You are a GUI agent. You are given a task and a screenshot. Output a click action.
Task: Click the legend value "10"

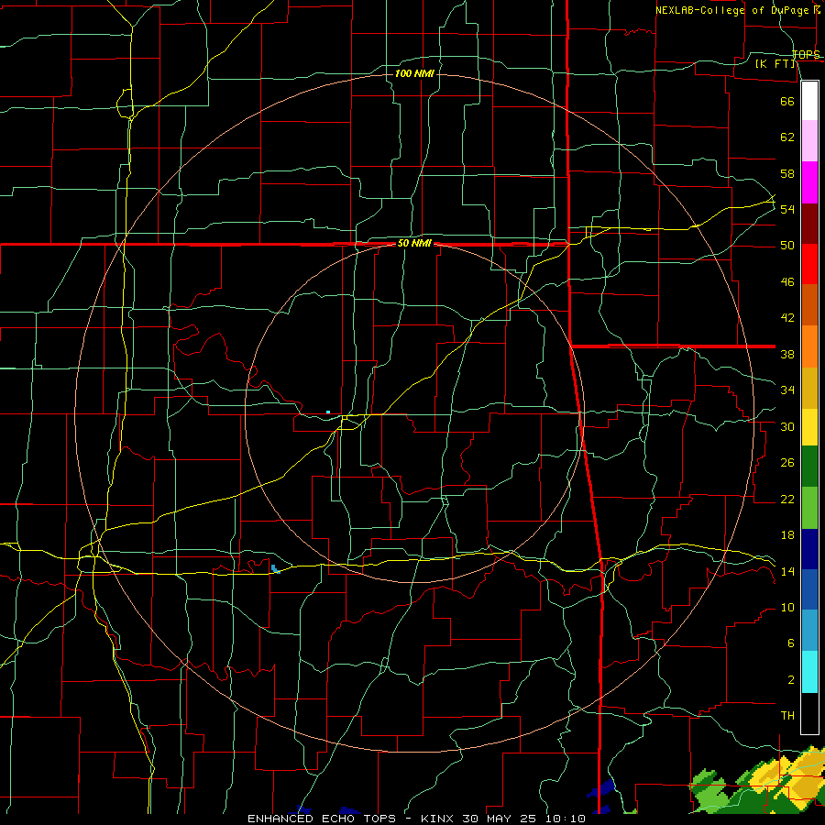coord(787,607)
